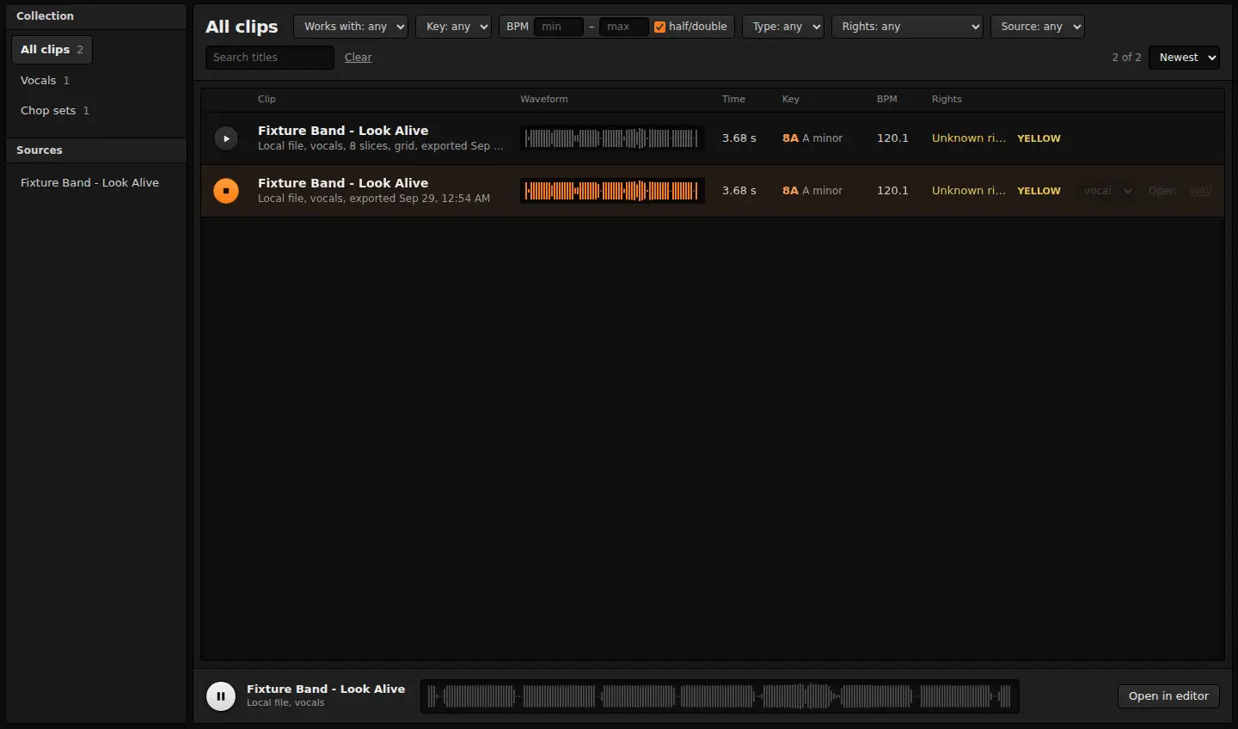The height and width of the screenshot is (729, 1238).
Task: Click the first row's 120.1 BPM value
Action: [892, 138]
